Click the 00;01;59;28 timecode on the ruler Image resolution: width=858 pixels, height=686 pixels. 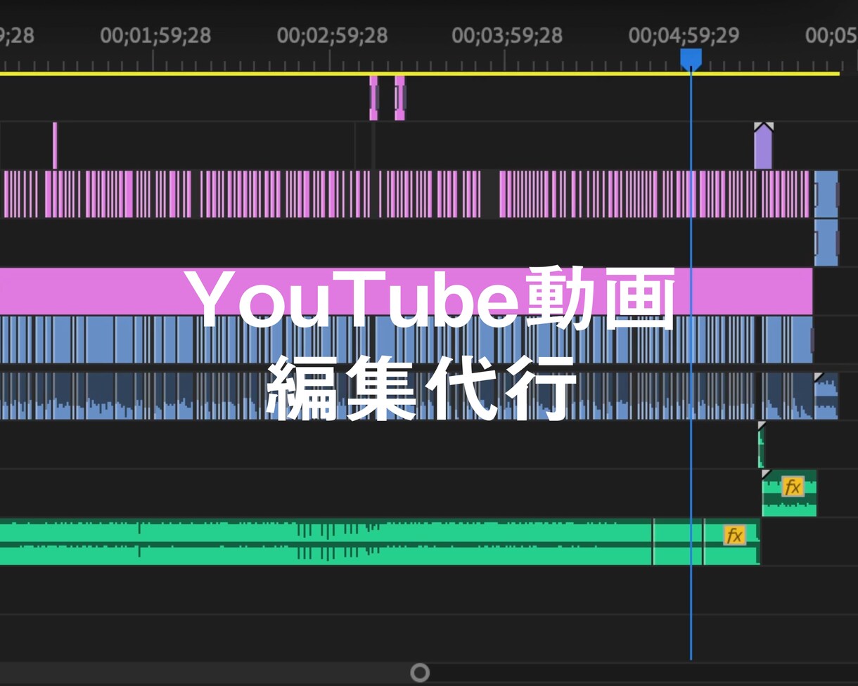(x=155, y=35)
